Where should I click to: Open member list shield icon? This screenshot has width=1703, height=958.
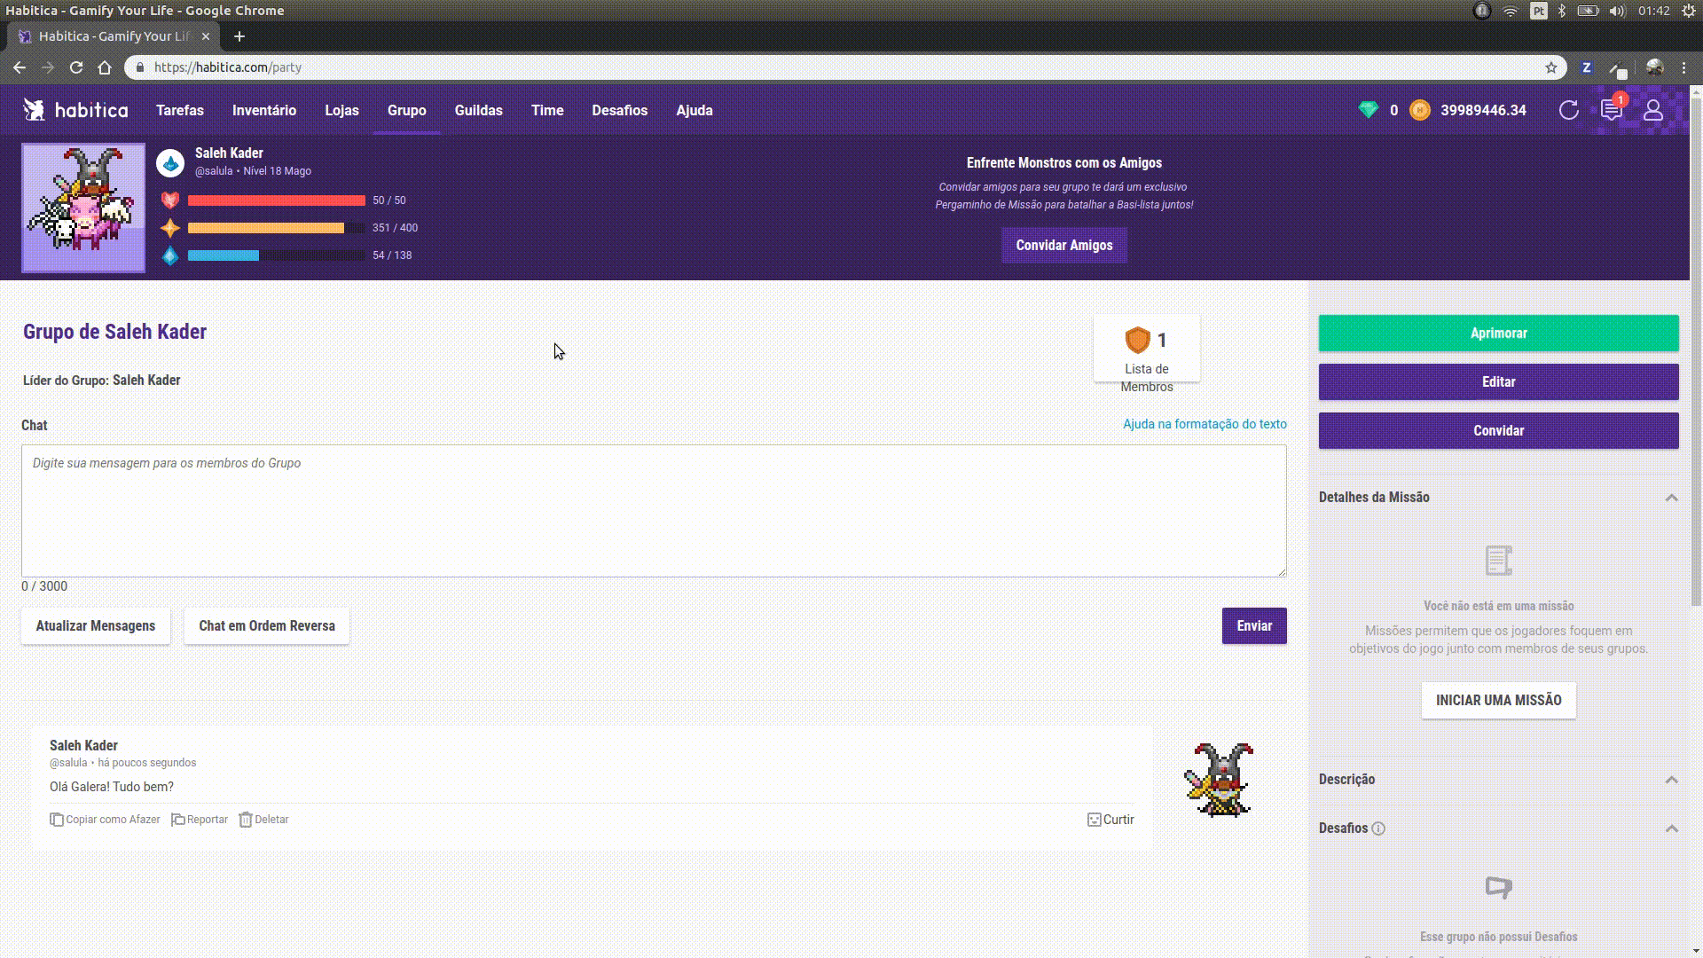1137,340
